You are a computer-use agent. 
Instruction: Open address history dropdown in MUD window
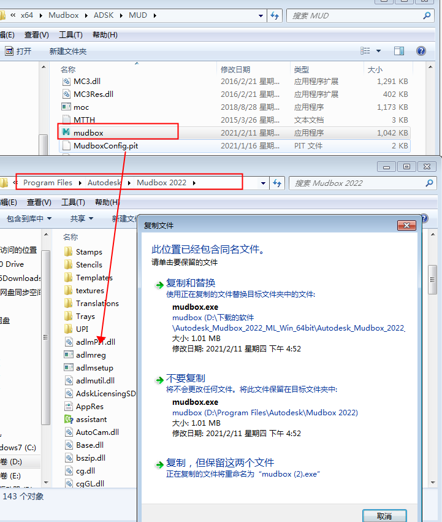click(x=261, y=16)
